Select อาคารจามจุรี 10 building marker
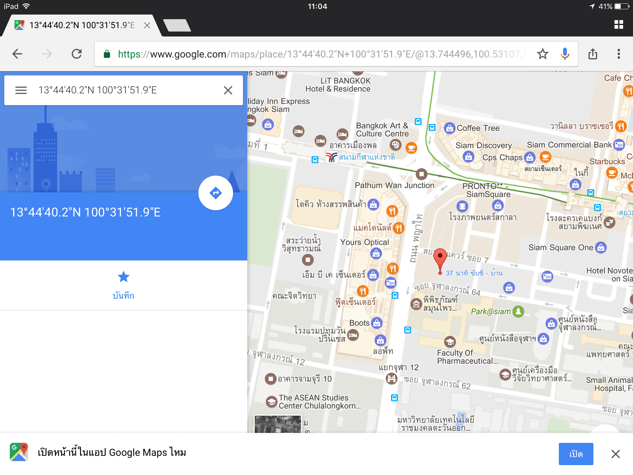The width and height of the screenshot is (633, 475). [x=271, y=379]
